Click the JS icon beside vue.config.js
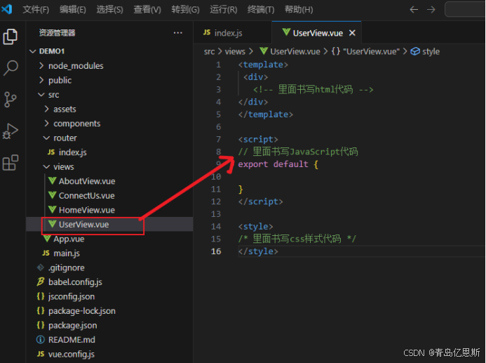The height and width of the screenshot is (363, 486). tap(41, 354)
